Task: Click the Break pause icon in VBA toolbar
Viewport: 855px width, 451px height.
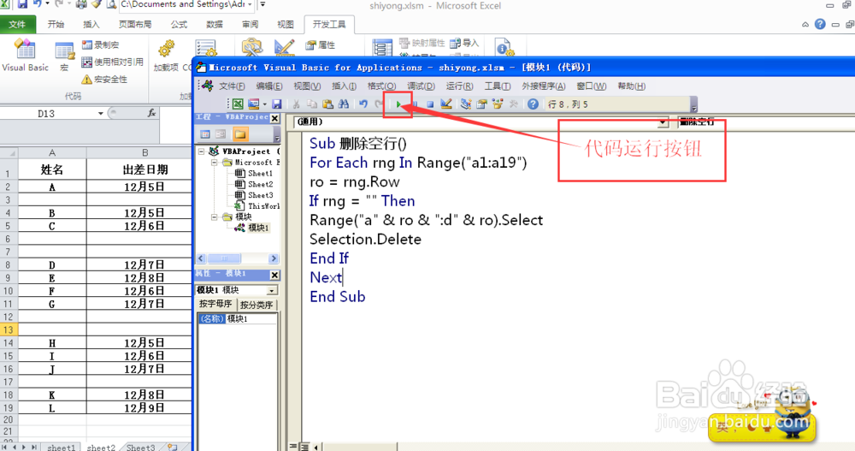Action: tap(415, 104)
